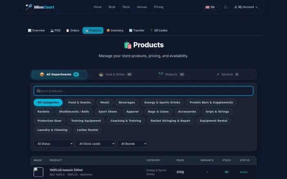This screenshot has height=179, width=287.
Task: Open Venues in top navigation
Action: (x=142, y=7)
